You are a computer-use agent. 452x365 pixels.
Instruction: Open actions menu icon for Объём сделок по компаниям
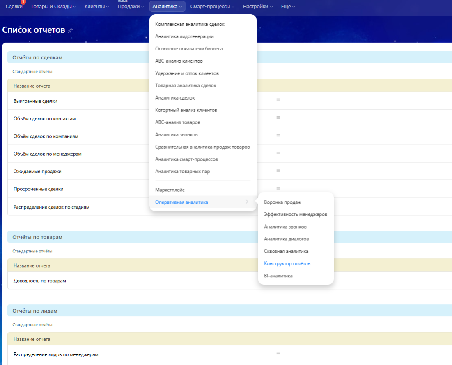278,135
